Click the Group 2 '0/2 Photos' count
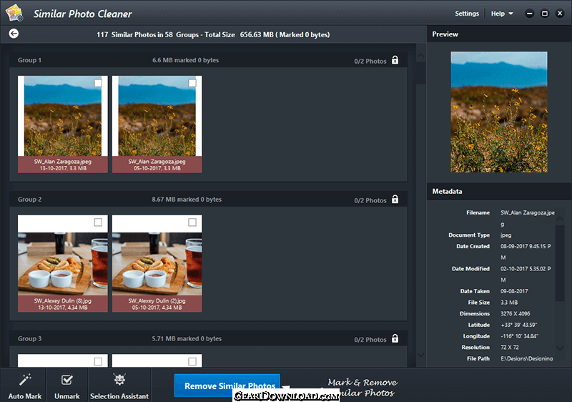 coord(370,200)
